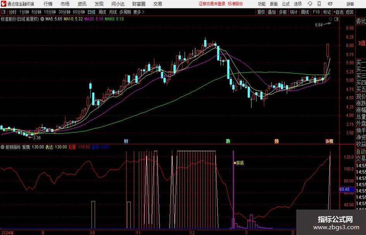The height and width of the screenshot is (235, 366).
Task: Click the 画线 drawing tools button
Action: pyautogui.click(x=305, y=12)
